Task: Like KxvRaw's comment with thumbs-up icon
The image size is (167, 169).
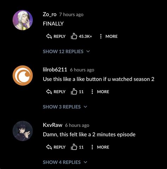Action: tap(74, 147)
